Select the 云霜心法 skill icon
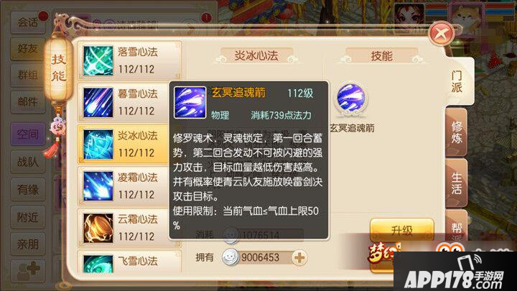The image size is (517, 291). pyautogui.click(x=98, y=228)
